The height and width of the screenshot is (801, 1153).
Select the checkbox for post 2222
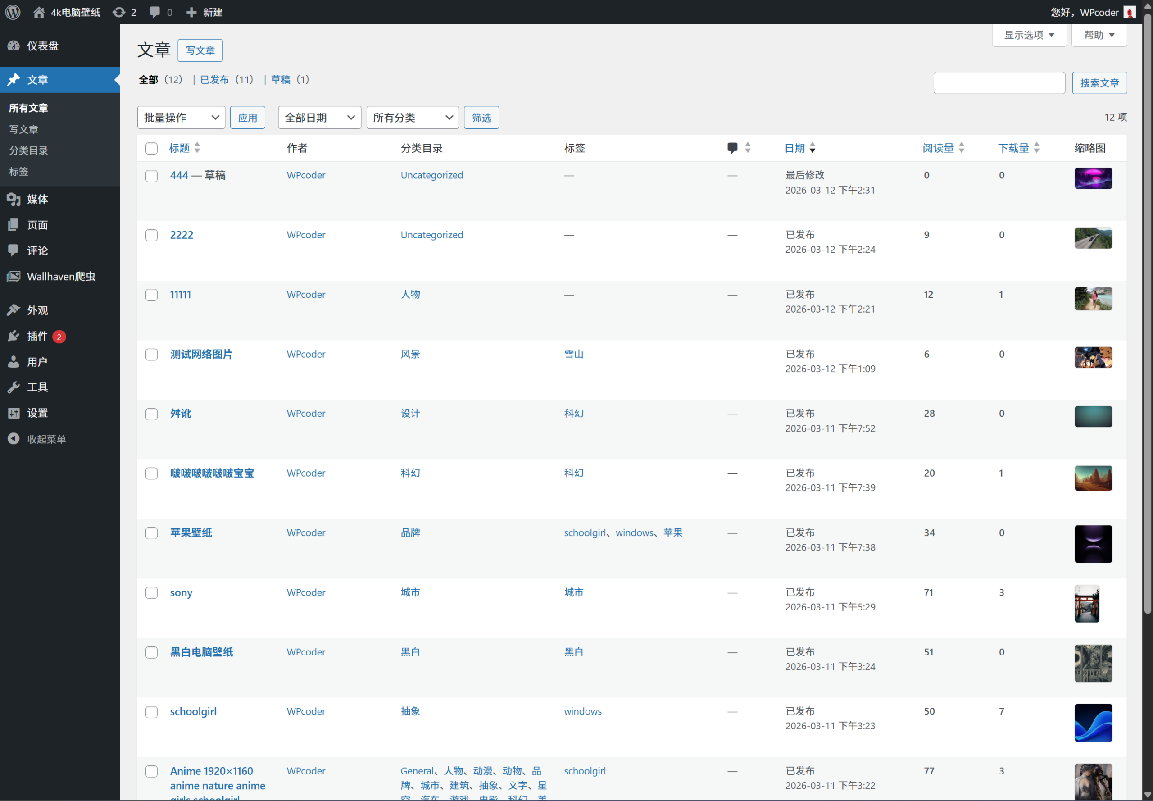coord(151,235)
